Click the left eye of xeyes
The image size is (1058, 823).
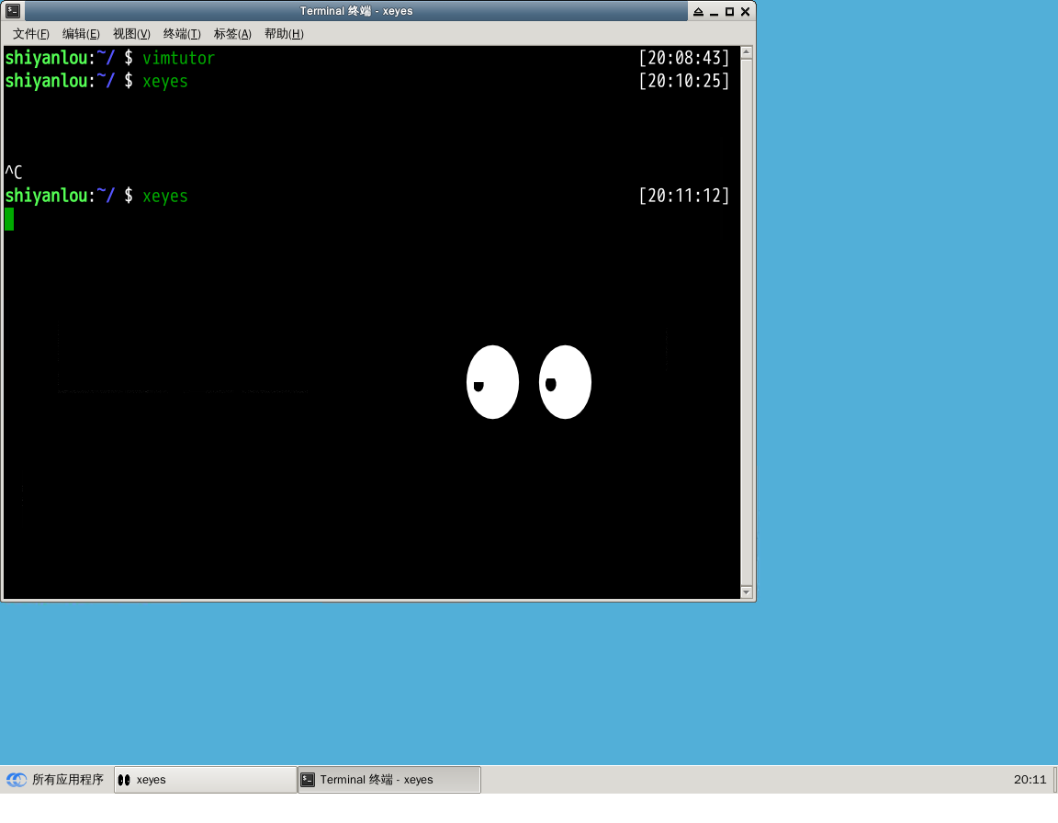click(x=492, y=382)
